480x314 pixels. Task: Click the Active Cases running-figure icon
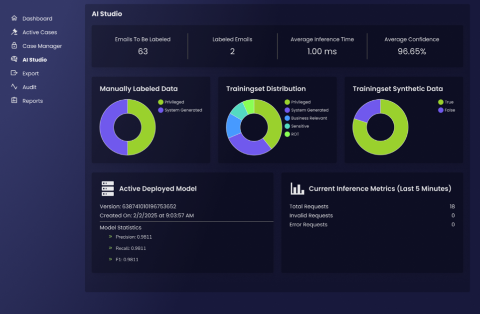tap(14, 32)
